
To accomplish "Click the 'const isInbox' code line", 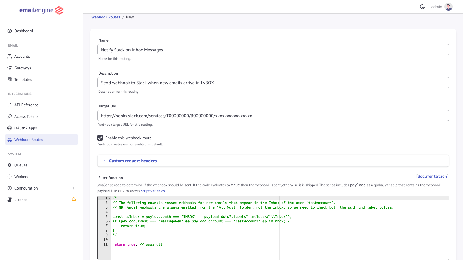I will [202, 217].
